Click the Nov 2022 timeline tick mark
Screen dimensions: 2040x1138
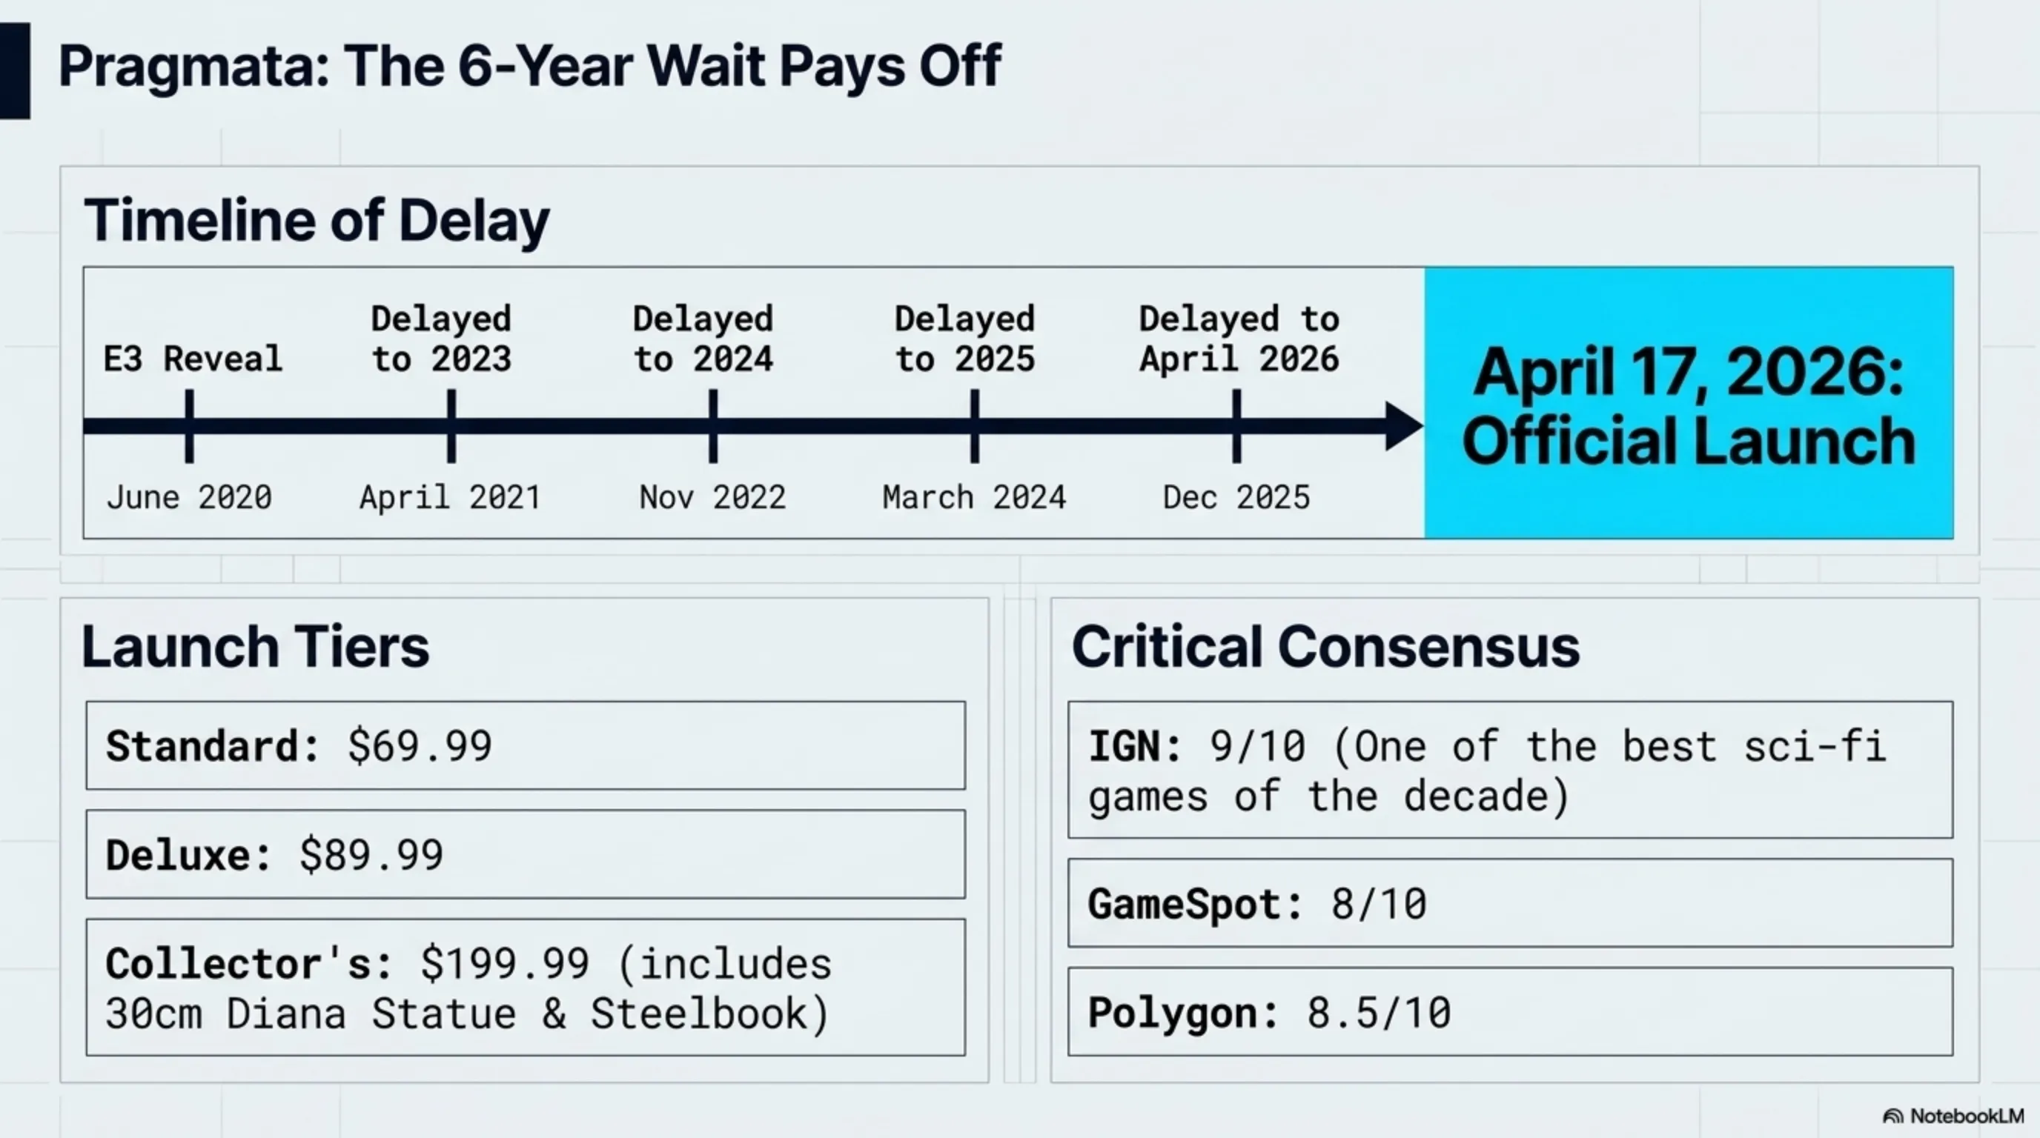pos(712,427)
